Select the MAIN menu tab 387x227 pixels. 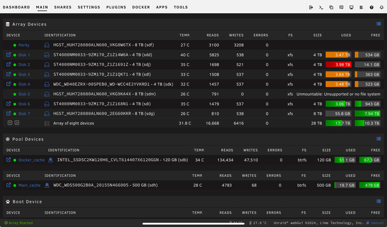pyautogui.click(x=42, y=7)
